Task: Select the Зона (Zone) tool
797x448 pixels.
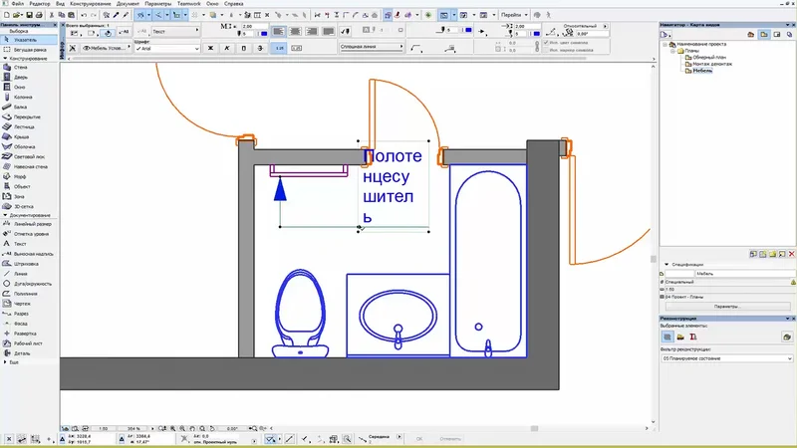Action: (19, 196)
